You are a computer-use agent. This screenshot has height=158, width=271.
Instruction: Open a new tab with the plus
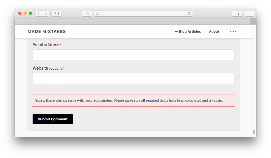point(253,21)
